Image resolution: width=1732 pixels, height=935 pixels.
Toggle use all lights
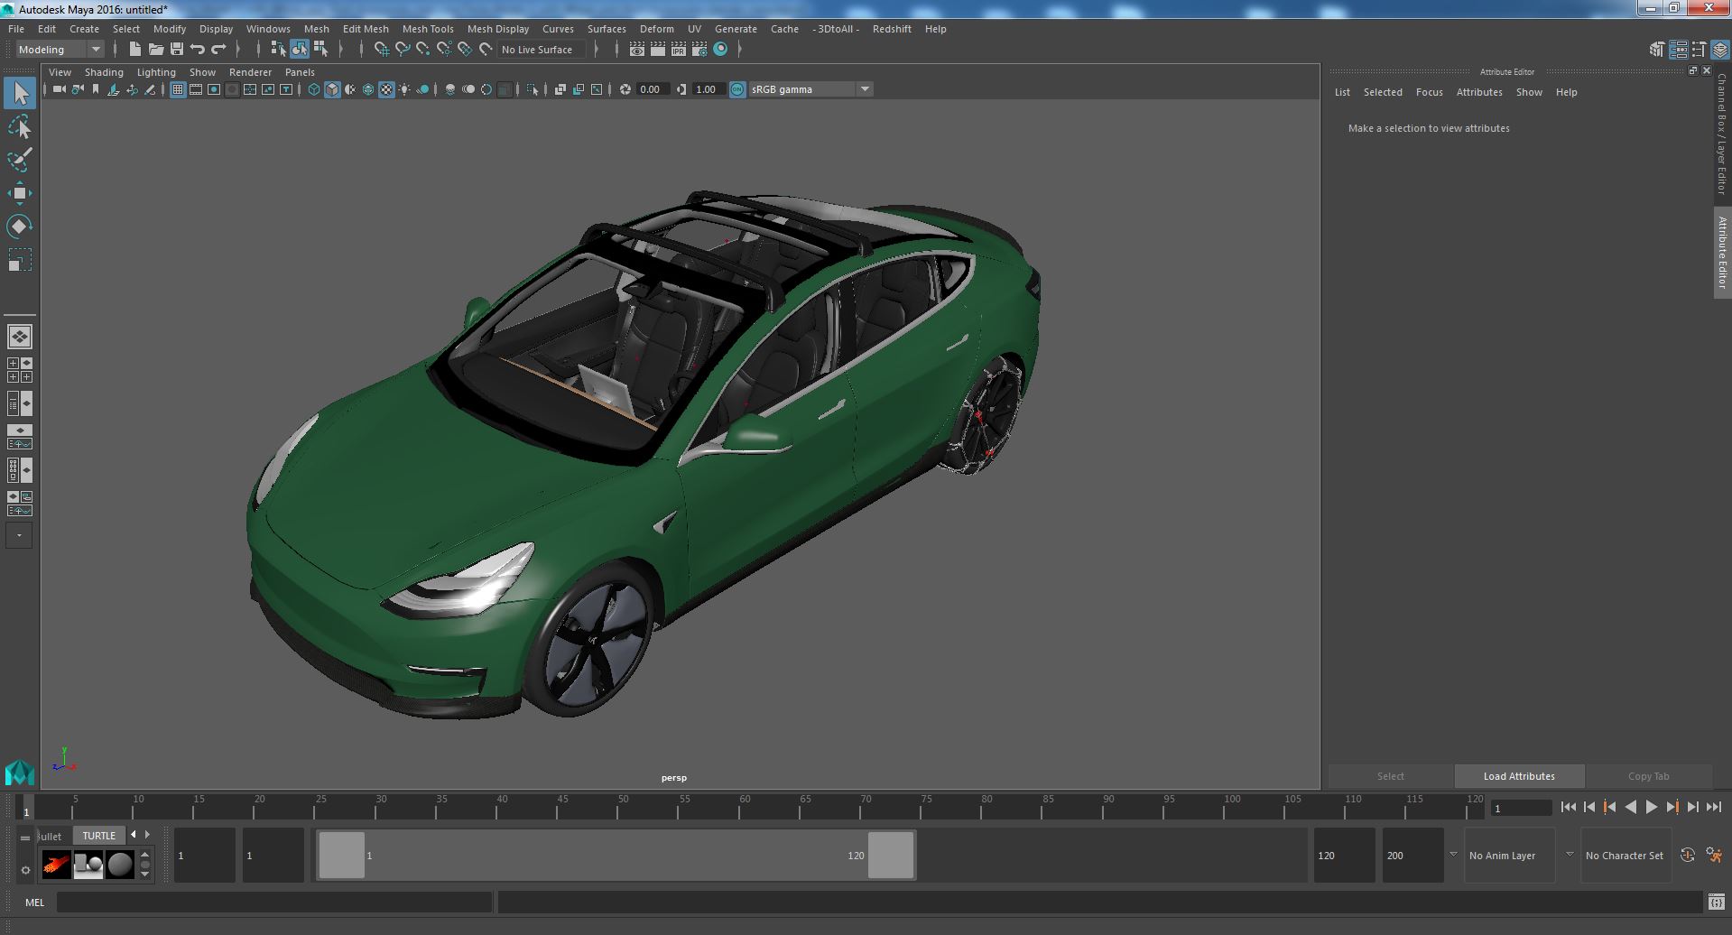point(404,89)
